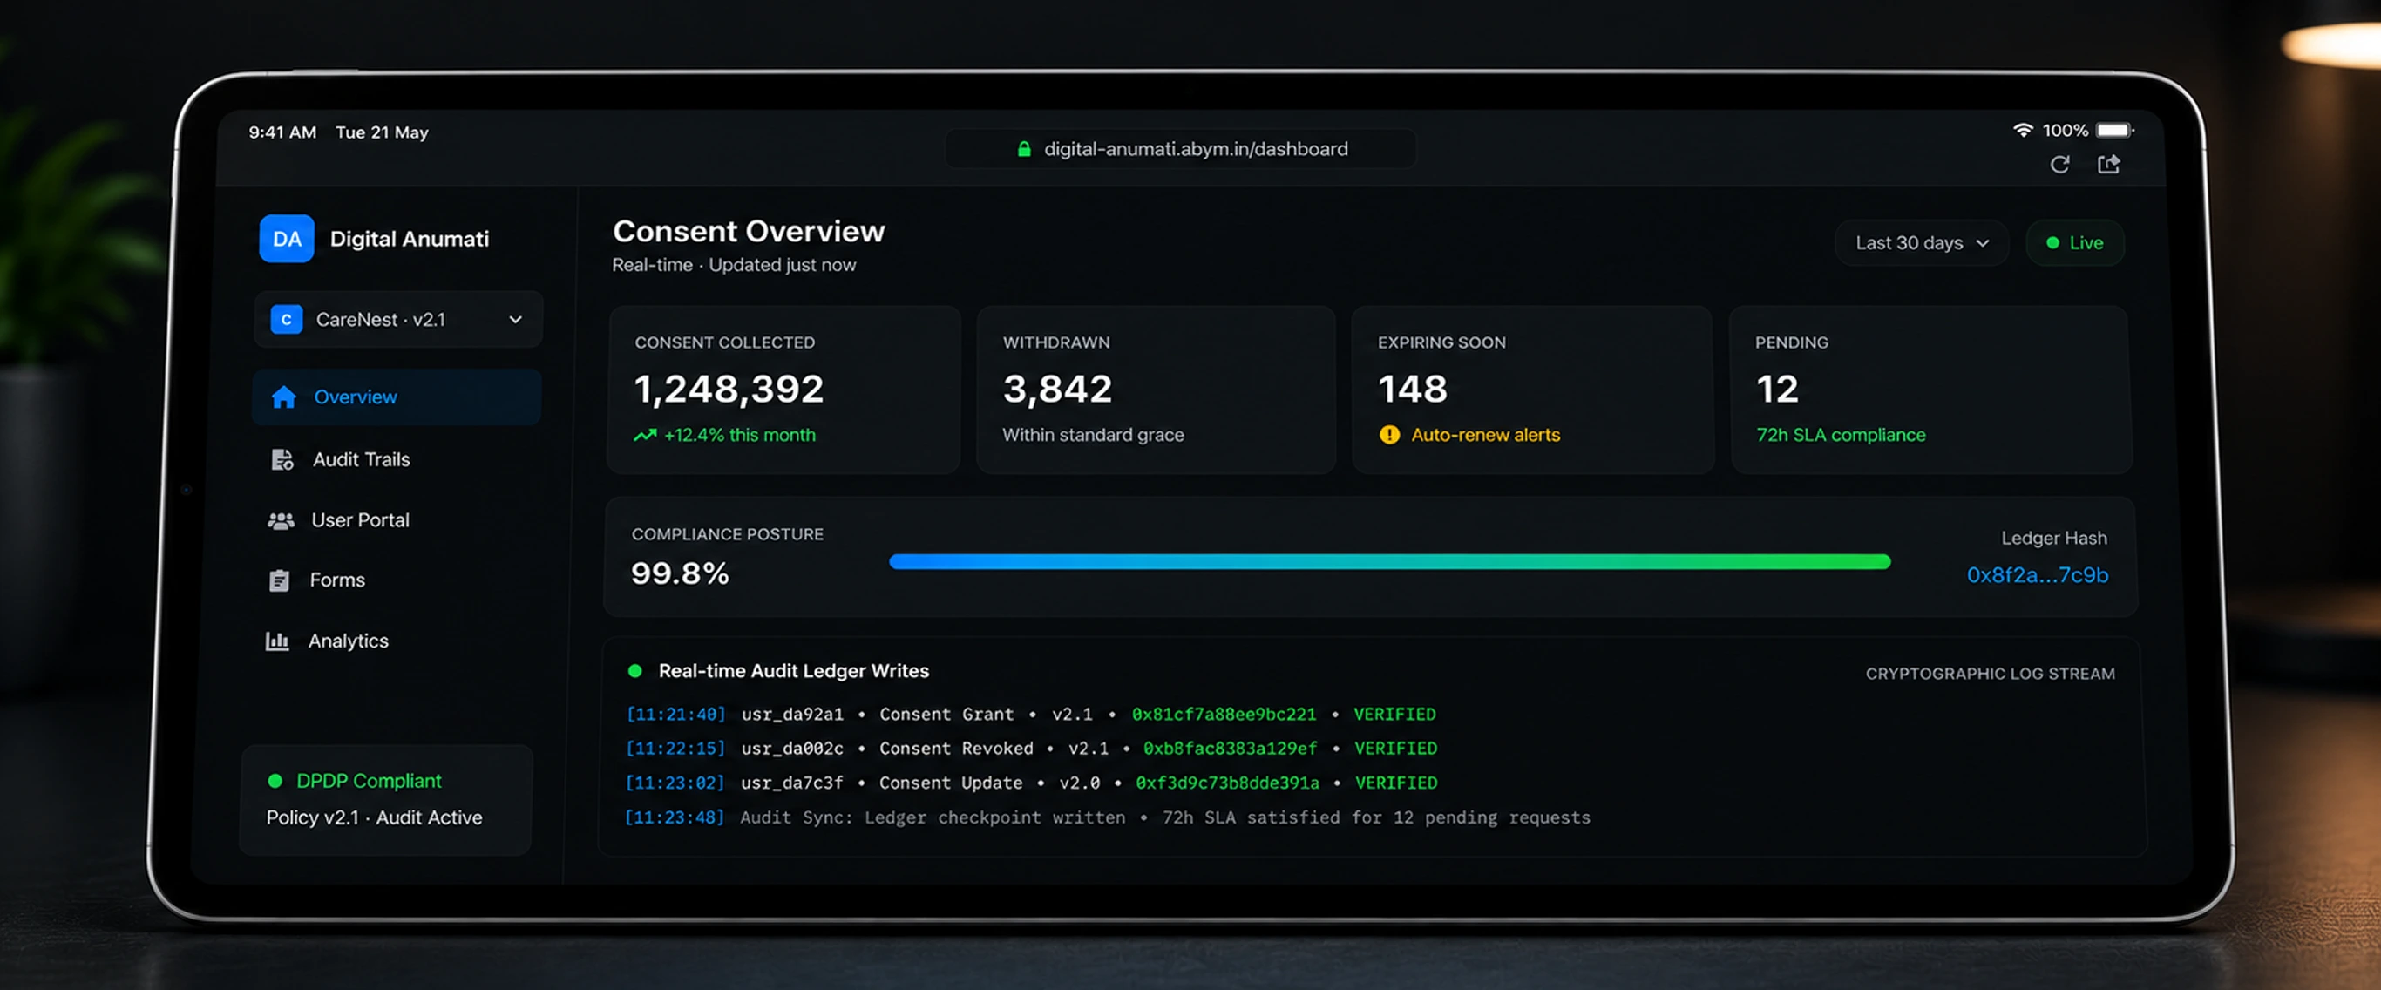
Task: Click the 9:41 AM clock
Action: (282, 132)
